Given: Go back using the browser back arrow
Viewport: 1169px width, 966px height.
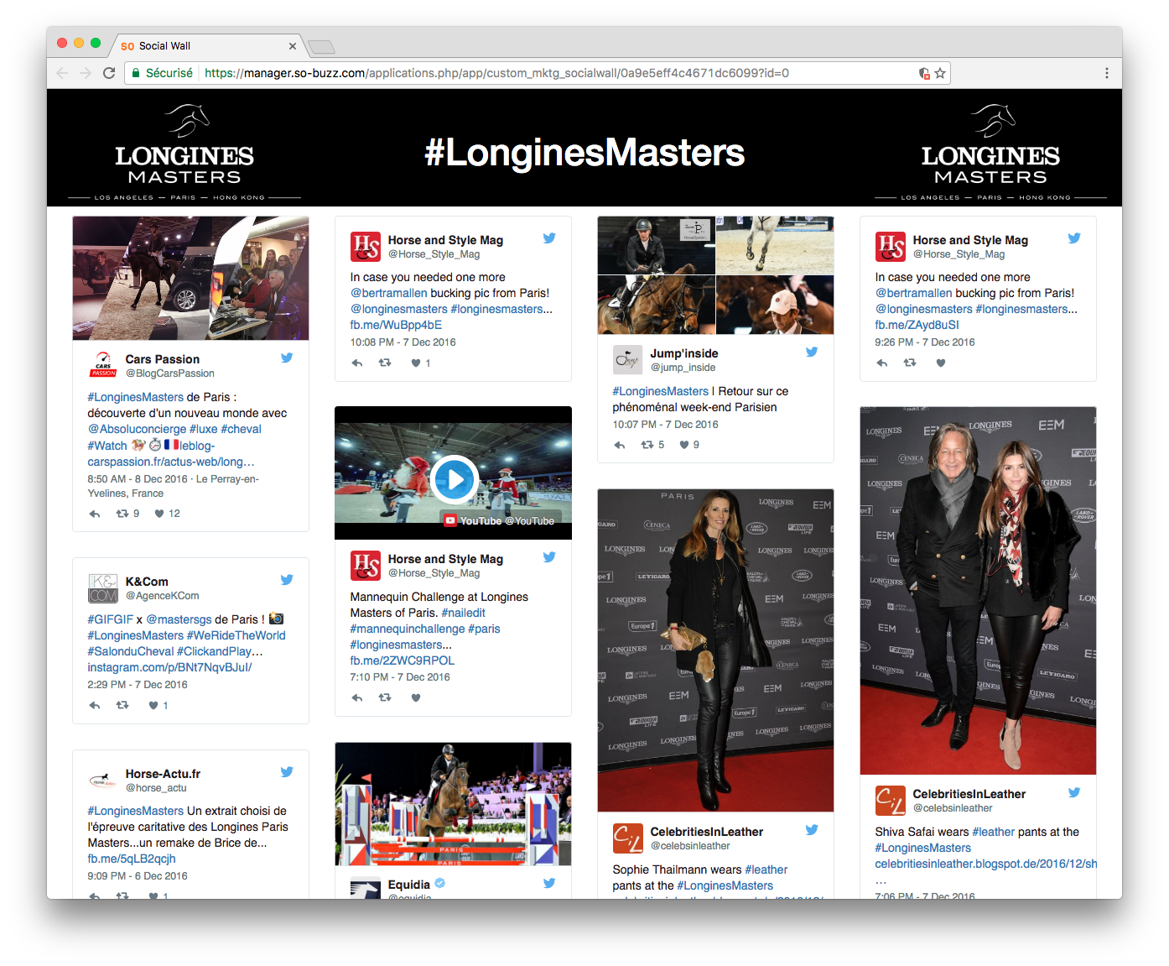Looking at the screenshot, I should [62, 73].
